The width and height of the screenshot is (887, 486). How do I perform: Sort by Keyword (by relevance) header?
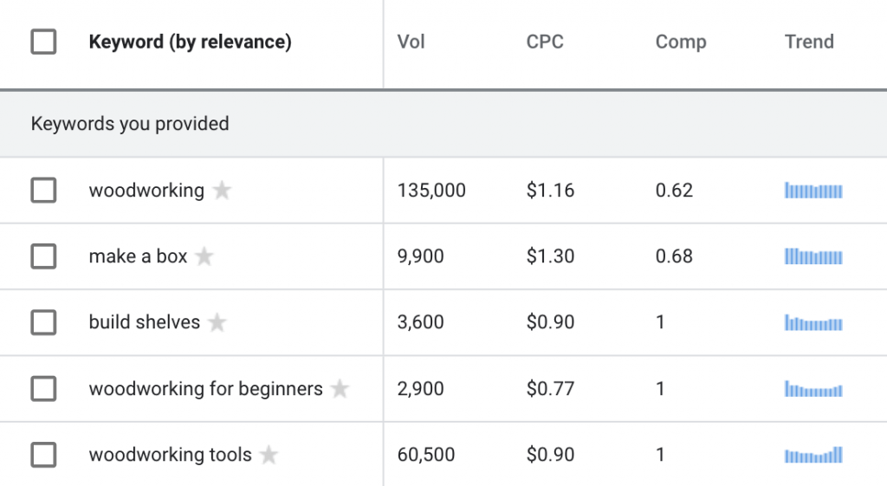click(x=190, y=42)
